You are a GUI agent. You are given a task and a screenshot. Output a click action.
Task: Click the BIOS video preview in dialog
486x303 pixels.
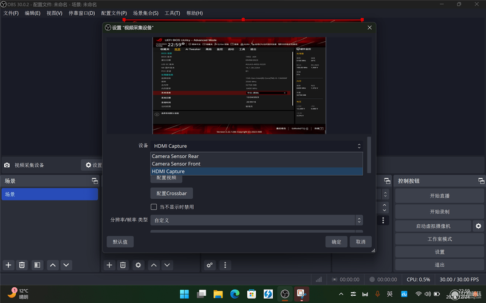pyautogui.click(x=239, y=85)
